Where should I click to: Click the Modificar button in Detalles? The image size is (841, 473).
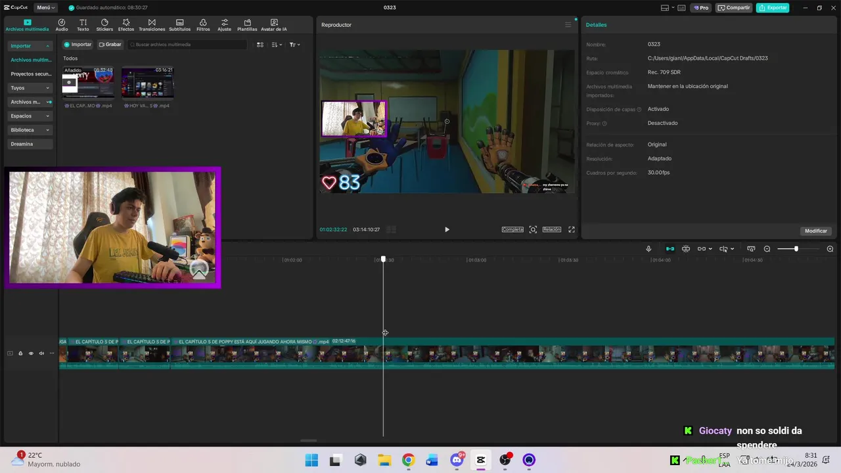click(816, 231)
